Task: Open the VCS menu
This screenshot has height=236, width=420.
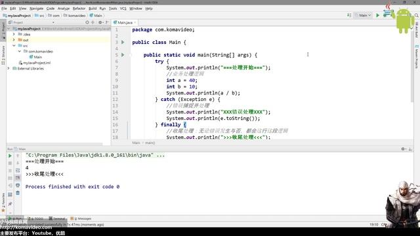Action: 123,9
